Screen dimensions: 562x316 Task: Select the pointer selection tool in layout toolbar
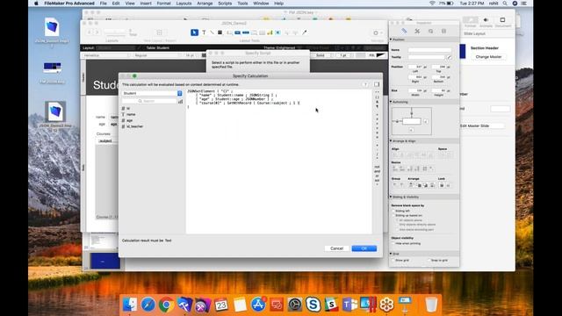tap(194, 32)
